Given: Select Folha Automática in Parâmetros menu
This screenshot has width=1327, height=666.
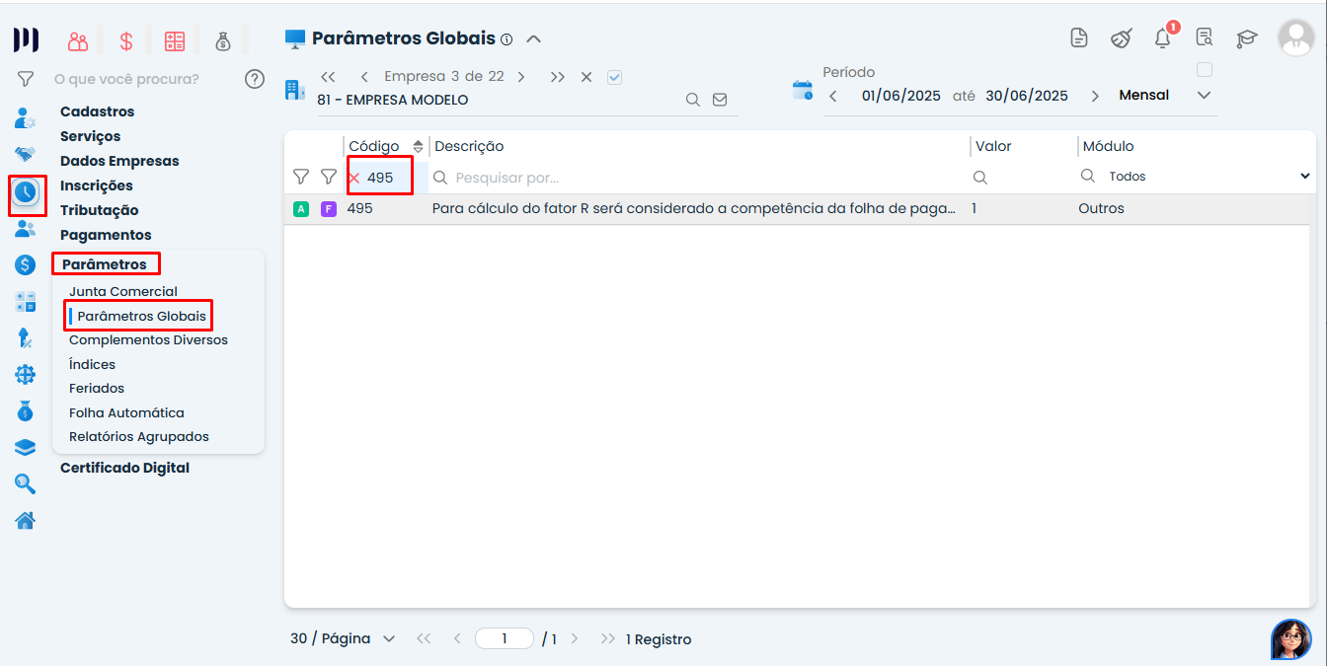Looking at the screenshot, I should 126,412.
